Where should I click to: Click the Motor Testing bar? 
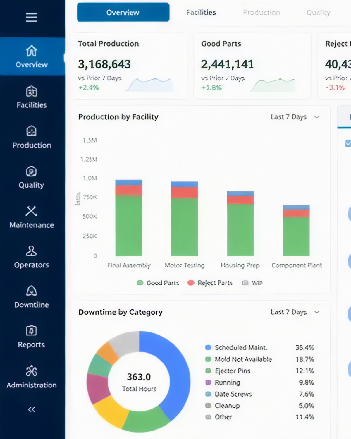tap(185, 219)
